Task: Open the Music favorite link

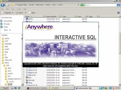Action: [x=6, y=27]
